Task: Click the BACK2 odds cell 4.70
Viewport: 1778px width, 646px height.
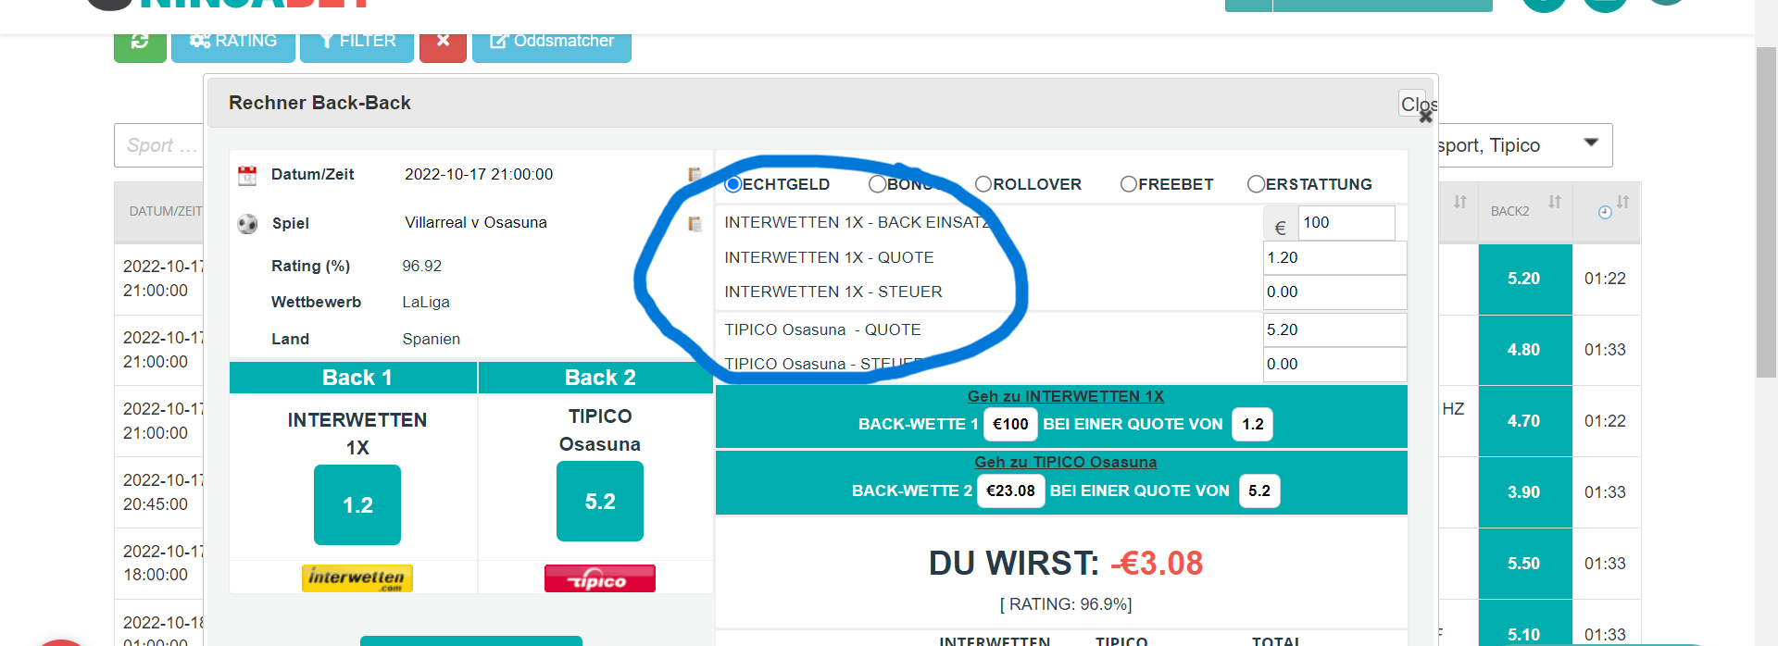Action: (1525, 421)
